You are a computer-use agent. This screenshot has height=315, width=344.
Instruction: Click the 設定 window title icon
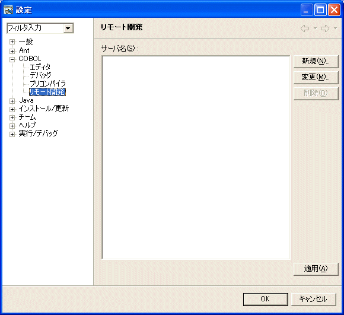[8, 10]
